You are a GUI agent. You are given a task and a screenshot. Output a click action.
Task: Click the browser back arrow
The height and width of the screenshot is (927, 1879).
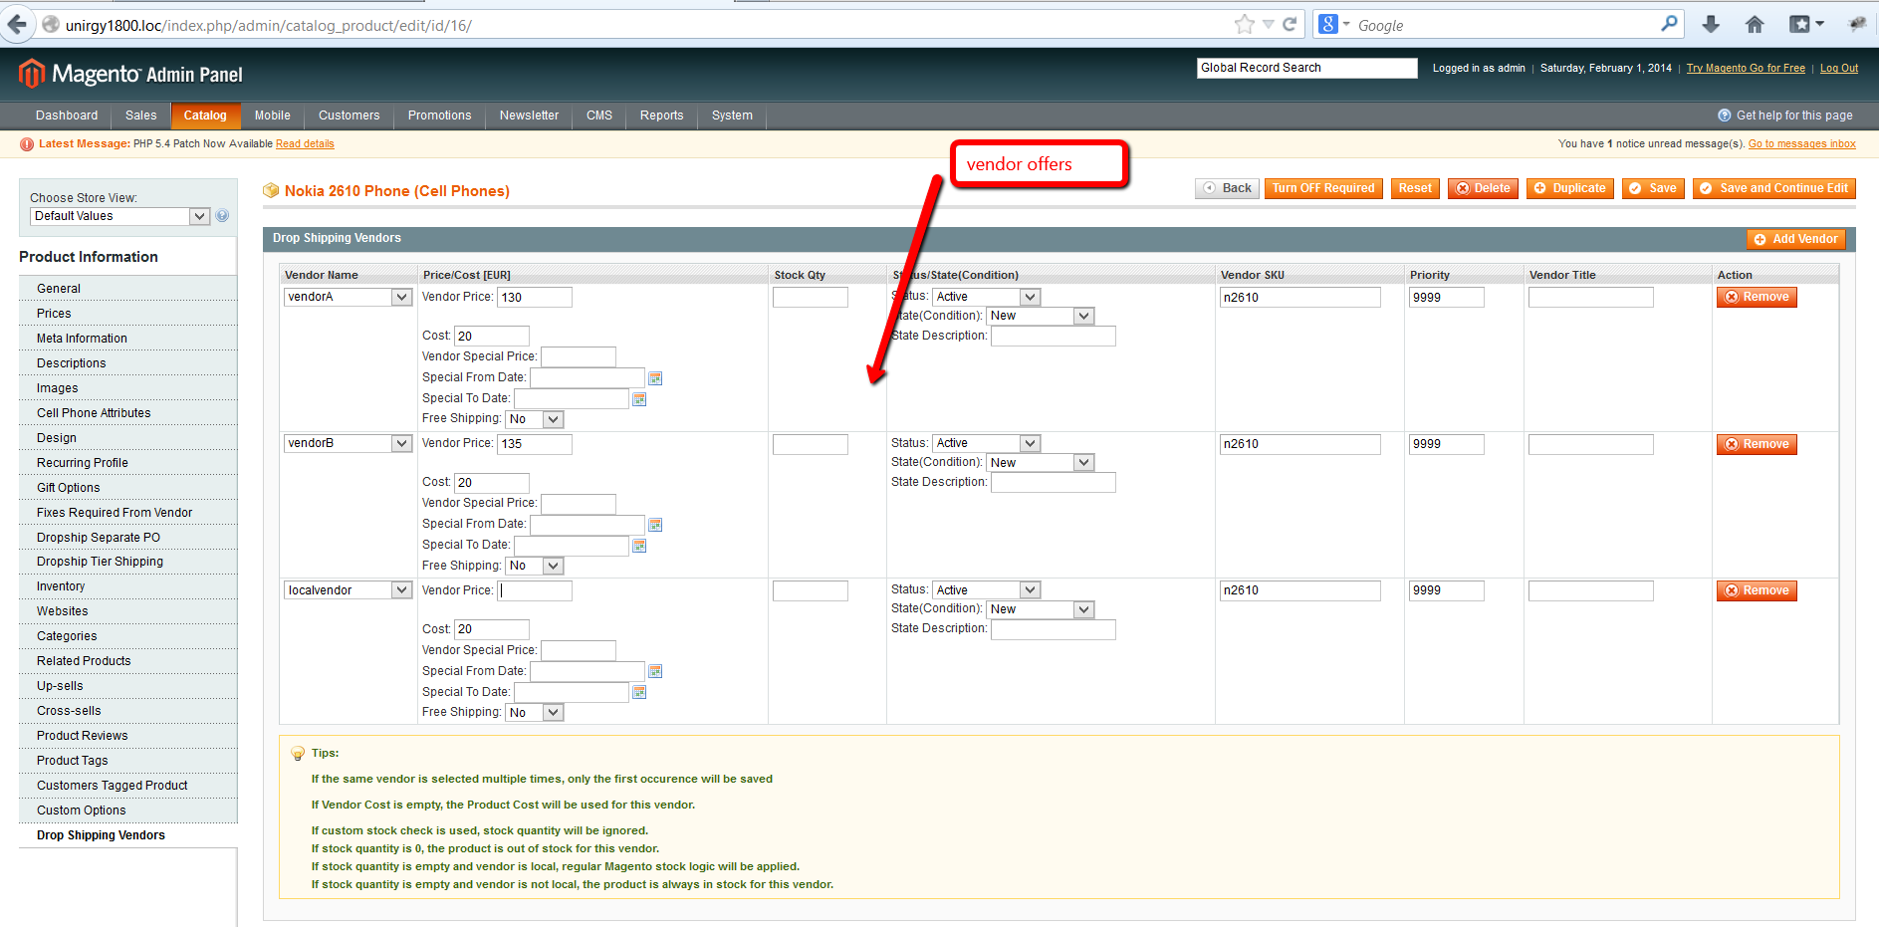pyautogui.click(x=17, y=24)
